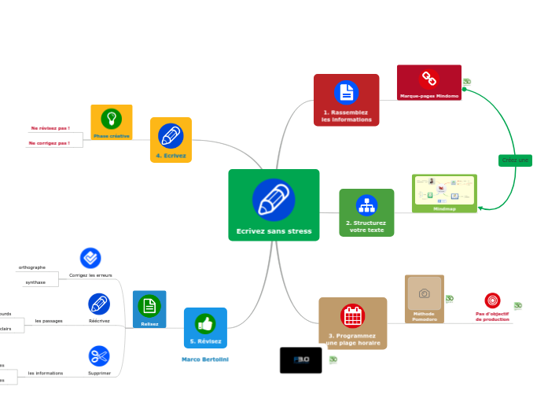Viewport: 548px width, 409px height.
Task: Select the double checkmark icon above Corrigez les erreurs
Action: [90, 258]
